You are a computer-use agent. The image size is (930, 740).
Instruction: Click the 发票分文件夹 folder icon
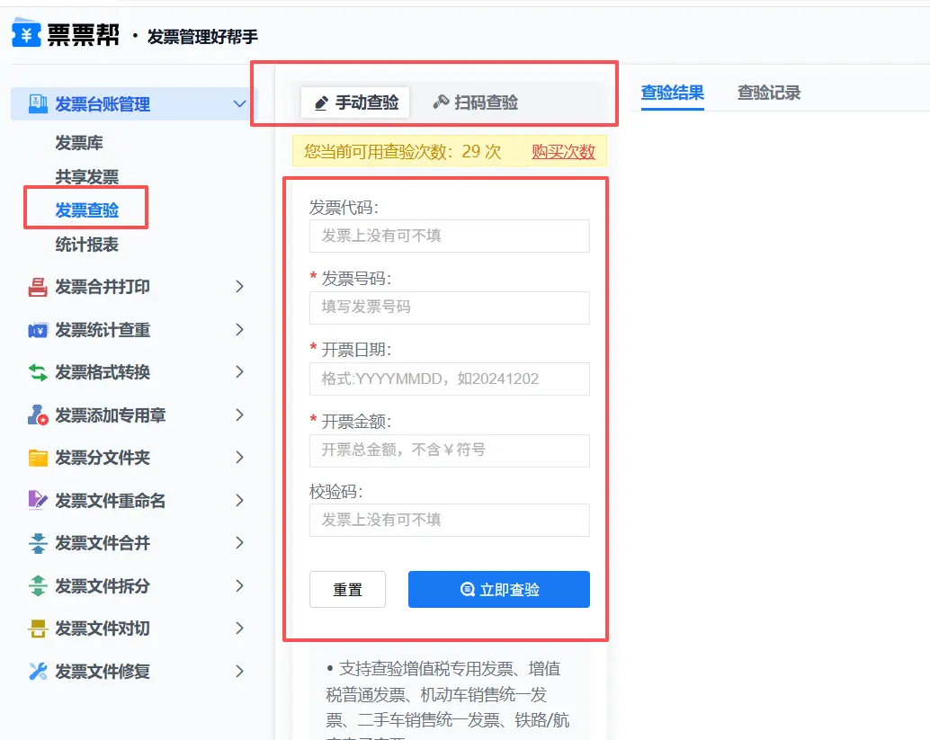tap(38, 458)
